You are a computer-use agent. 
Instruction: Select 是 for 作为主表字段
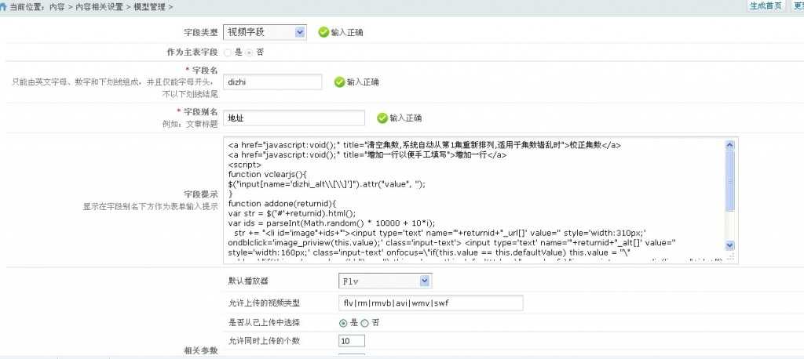pos(228,53)
